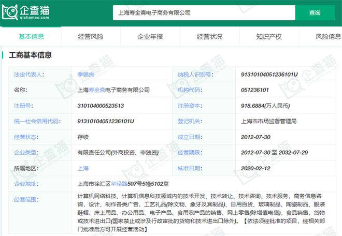342x236 pixels.
Task: Click the 工商基本信息 section heading
Action: click(x=30, y=55)
